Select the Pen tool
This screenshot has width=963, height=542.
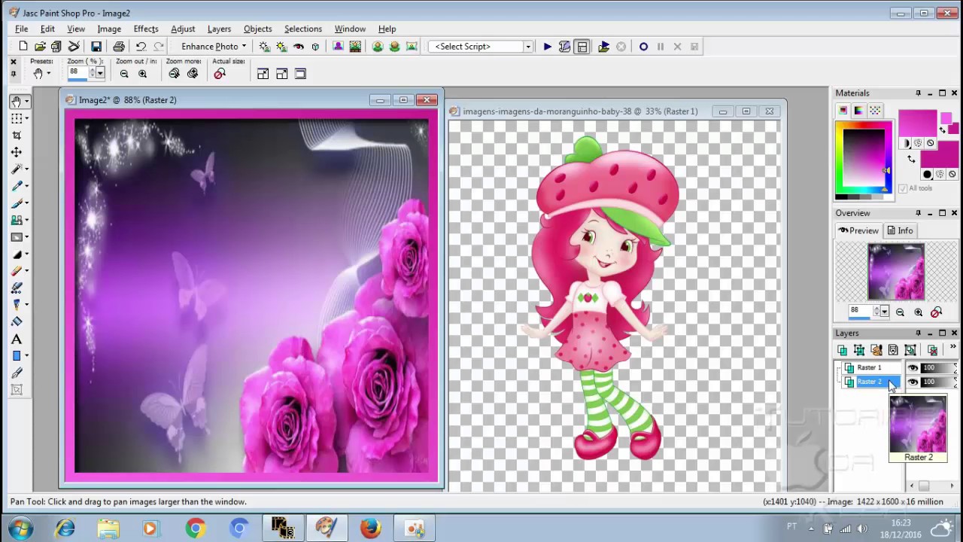(x=16, y=373)
